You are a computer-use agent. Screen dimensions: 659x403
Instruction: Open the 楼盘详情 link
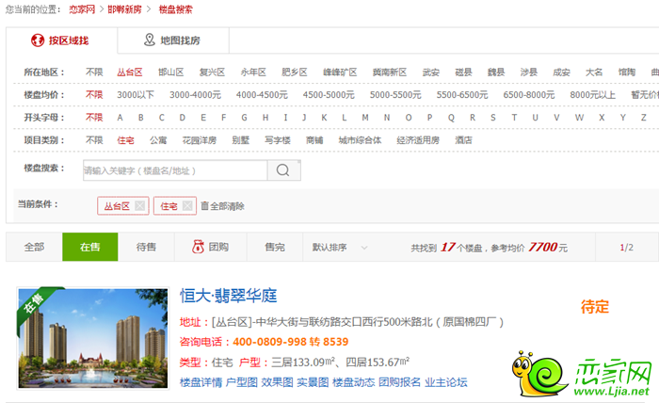201,382
